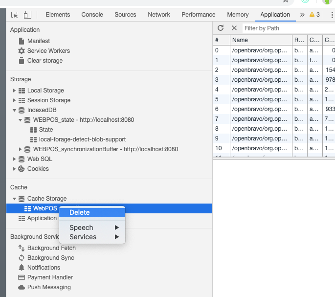Screen dimensions: 335x297
Task: Click the inspect element picker icon
Action: pos(14,15)
